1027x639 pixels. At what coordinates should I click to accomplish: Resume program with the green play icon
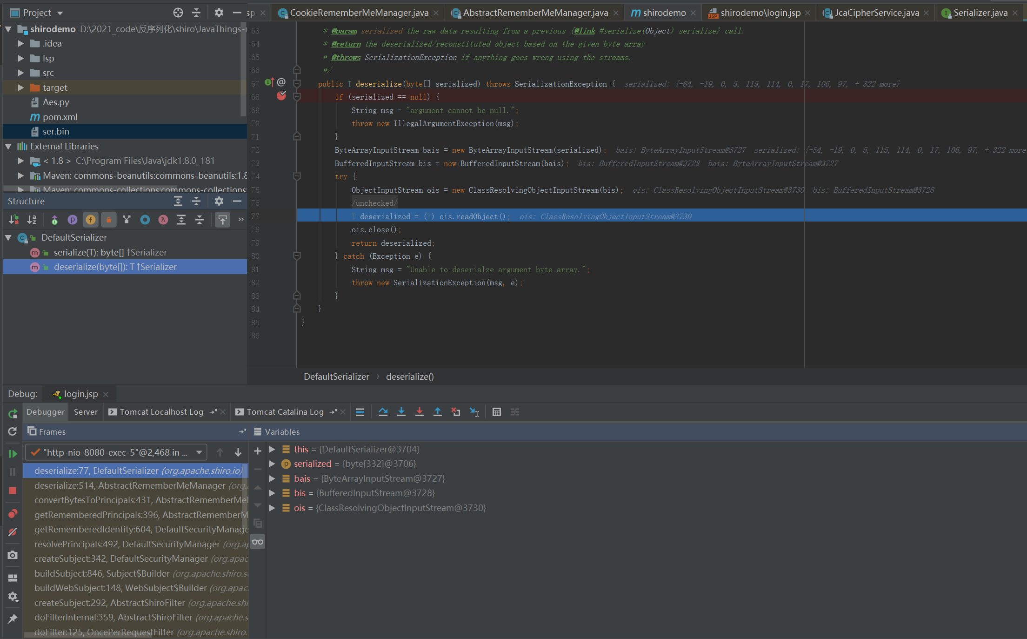(x=13, y=453)
